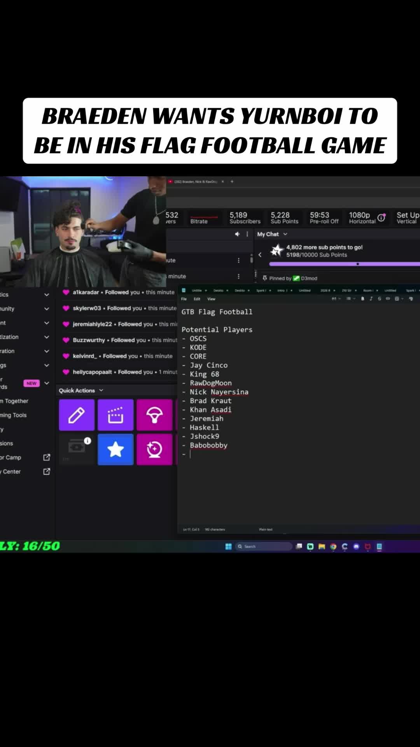
Task: Open the Windows Start menu
Action: coord(228,546)
